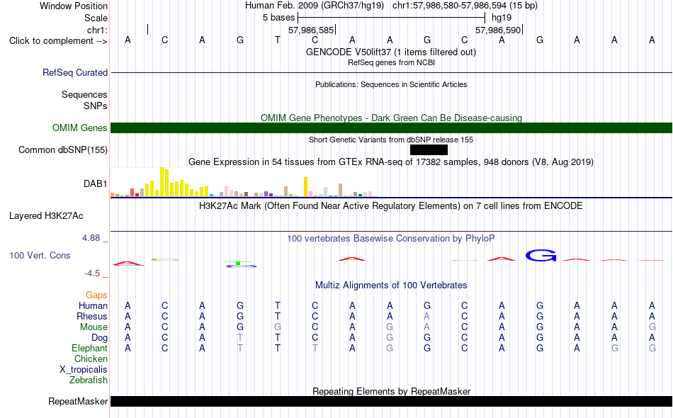Click Publications: Sequences in Scientific Articles title
This screenshot has height=418, width=673.
(x=391, y=84)
